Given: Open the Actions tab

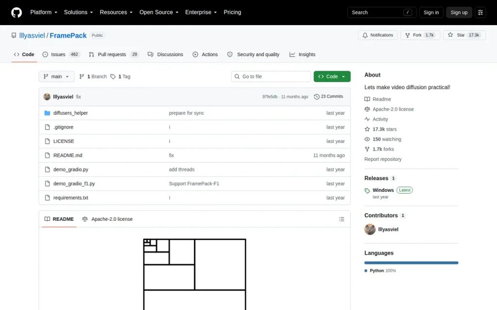Looking at the screenshot, I should pyautogui.click(x=205, y=54).
